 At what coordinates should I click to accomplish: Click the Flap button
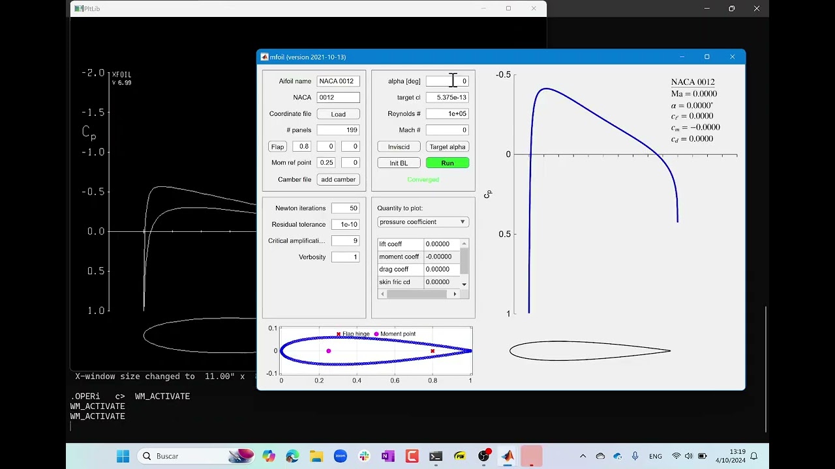coord(277,147)
